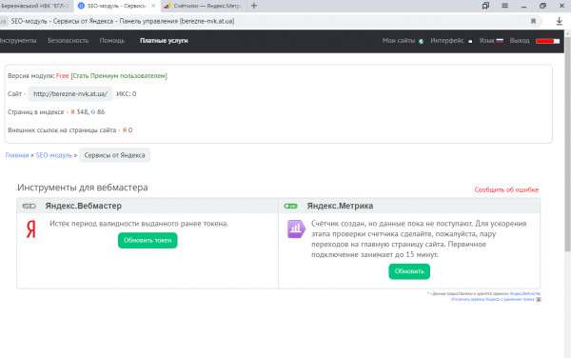571x358 pixels.
Task: Switch to Счётчики Яндекс.Метрика tab
Action: pyautogui.click(x=204, y=6)
